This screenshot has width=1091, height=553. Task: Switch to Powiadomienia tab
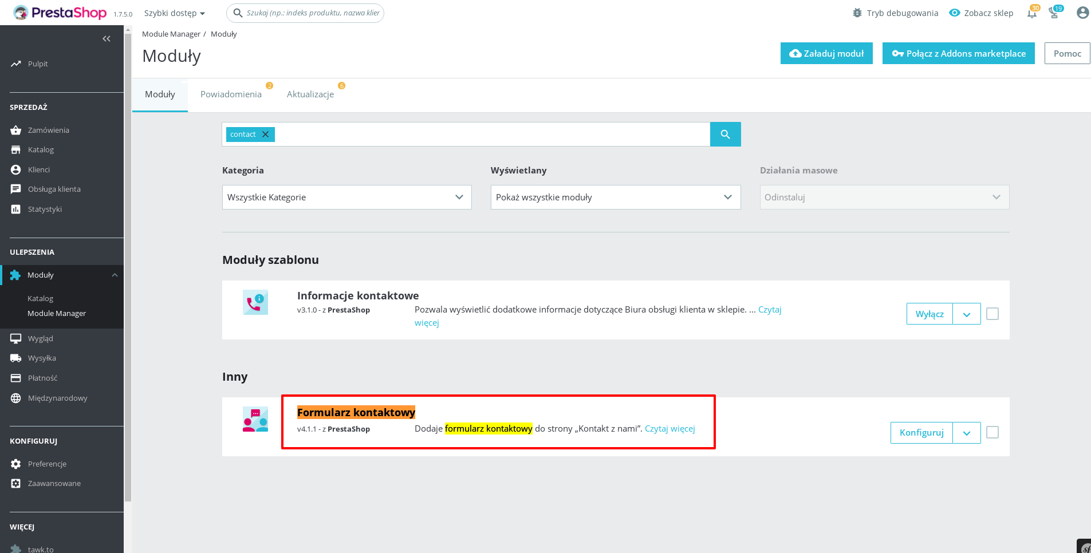point(231,94)
